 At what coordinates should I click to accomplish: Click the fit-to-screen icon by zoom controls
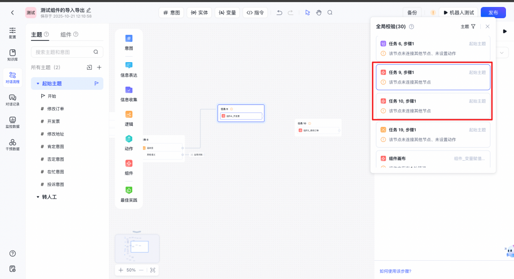click(x=153, y=270)
